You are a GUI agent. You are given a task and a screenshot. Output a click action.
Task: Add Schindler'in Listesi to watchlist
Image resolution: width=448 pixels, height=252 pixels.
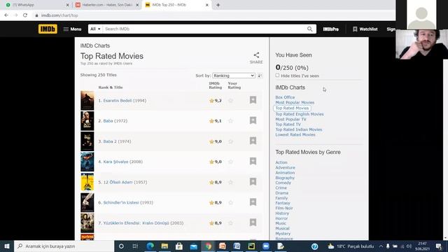[x=253, y=202]
